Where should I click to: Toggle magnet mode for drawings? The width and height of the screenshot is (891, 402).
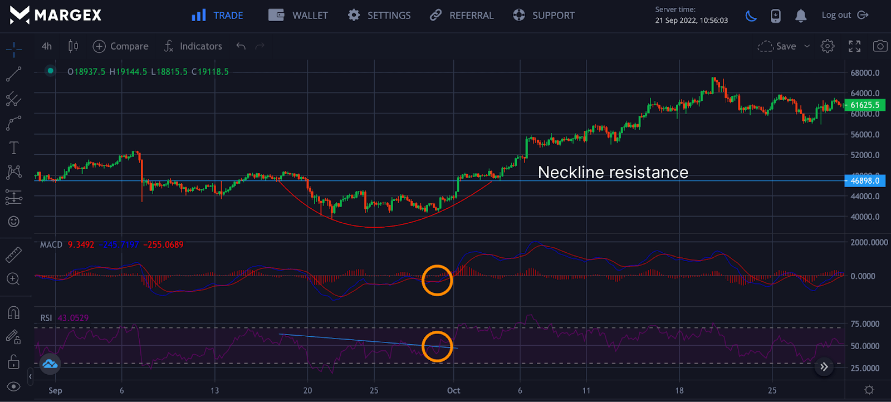(x=14, y=312)
